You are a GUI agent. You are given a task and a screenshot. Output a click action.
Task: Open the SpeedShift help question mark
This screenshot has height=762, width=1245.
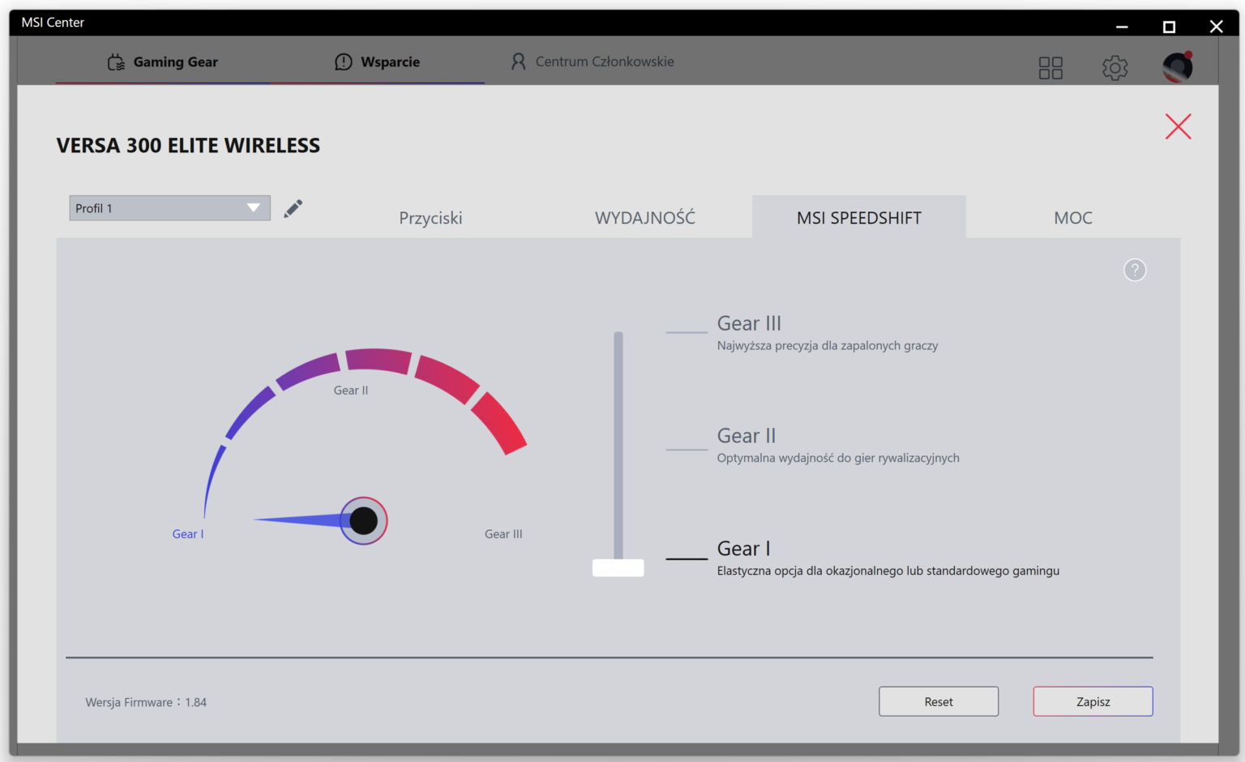click(1135, 270)
